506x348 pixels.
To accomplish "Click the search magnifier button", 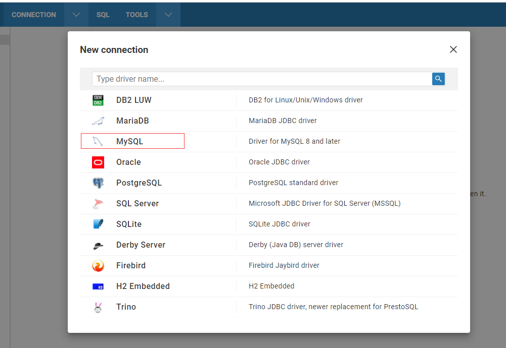I will click(438, 79).
